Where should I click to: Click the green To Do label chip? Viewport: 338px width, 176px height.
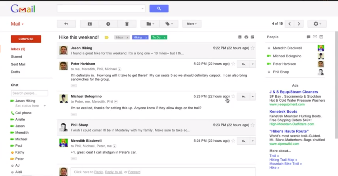click(x=157, y=37)
